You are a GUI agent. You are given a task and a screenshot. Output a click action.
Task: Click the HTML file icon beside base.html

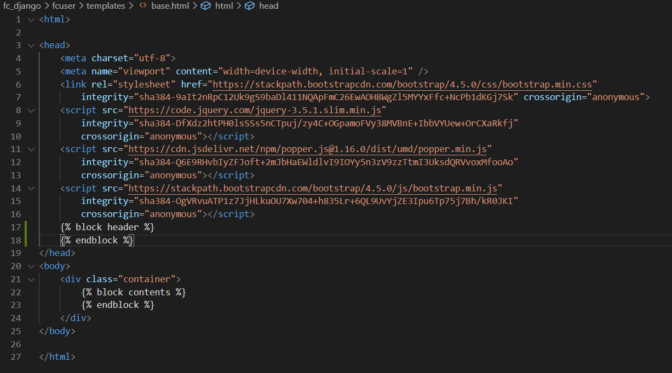(142, 6)
